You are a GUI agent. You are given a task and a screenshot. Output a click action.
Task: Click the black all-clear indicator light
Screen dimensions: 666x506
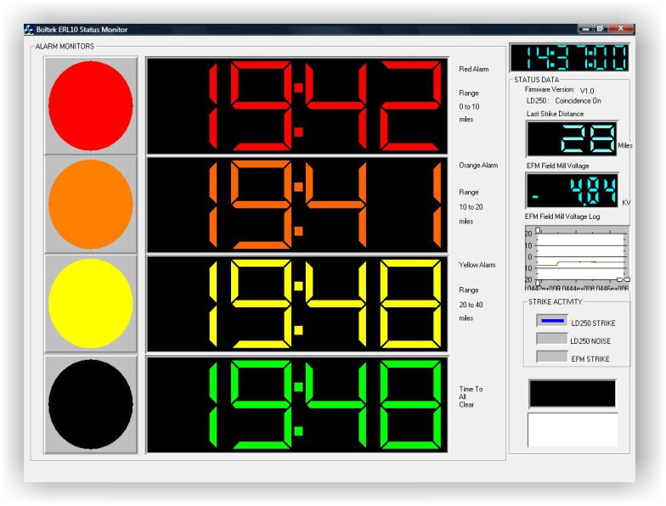tap(91, 403)
